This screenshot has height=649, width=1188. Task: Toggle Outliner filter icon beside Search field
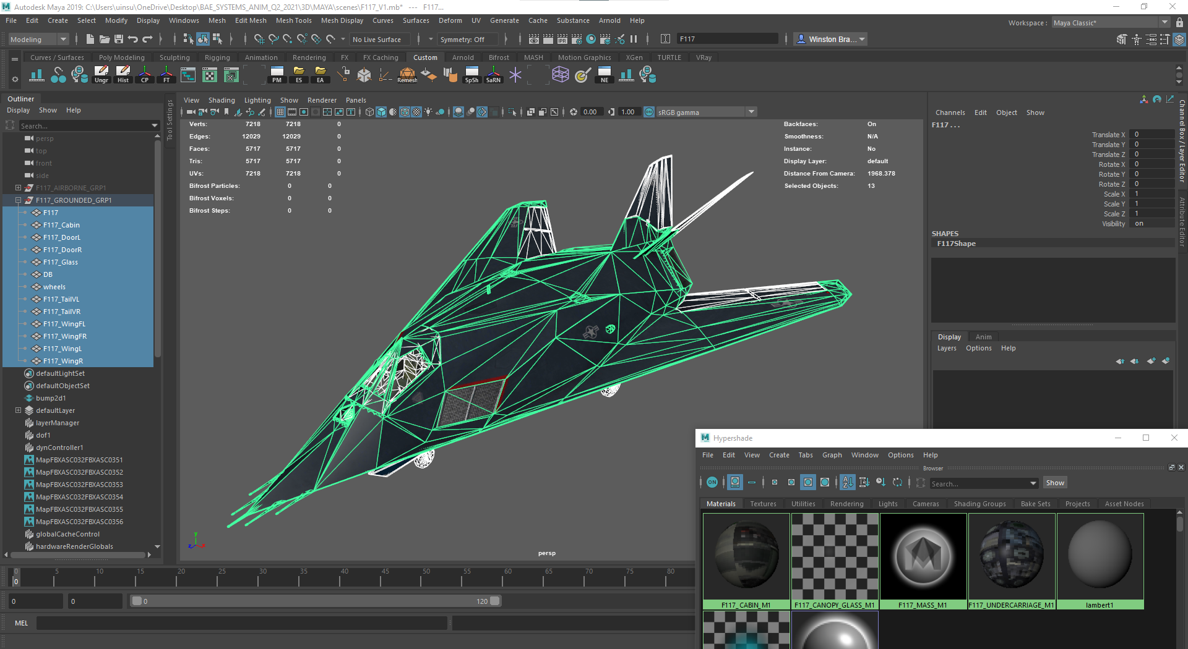10,125
